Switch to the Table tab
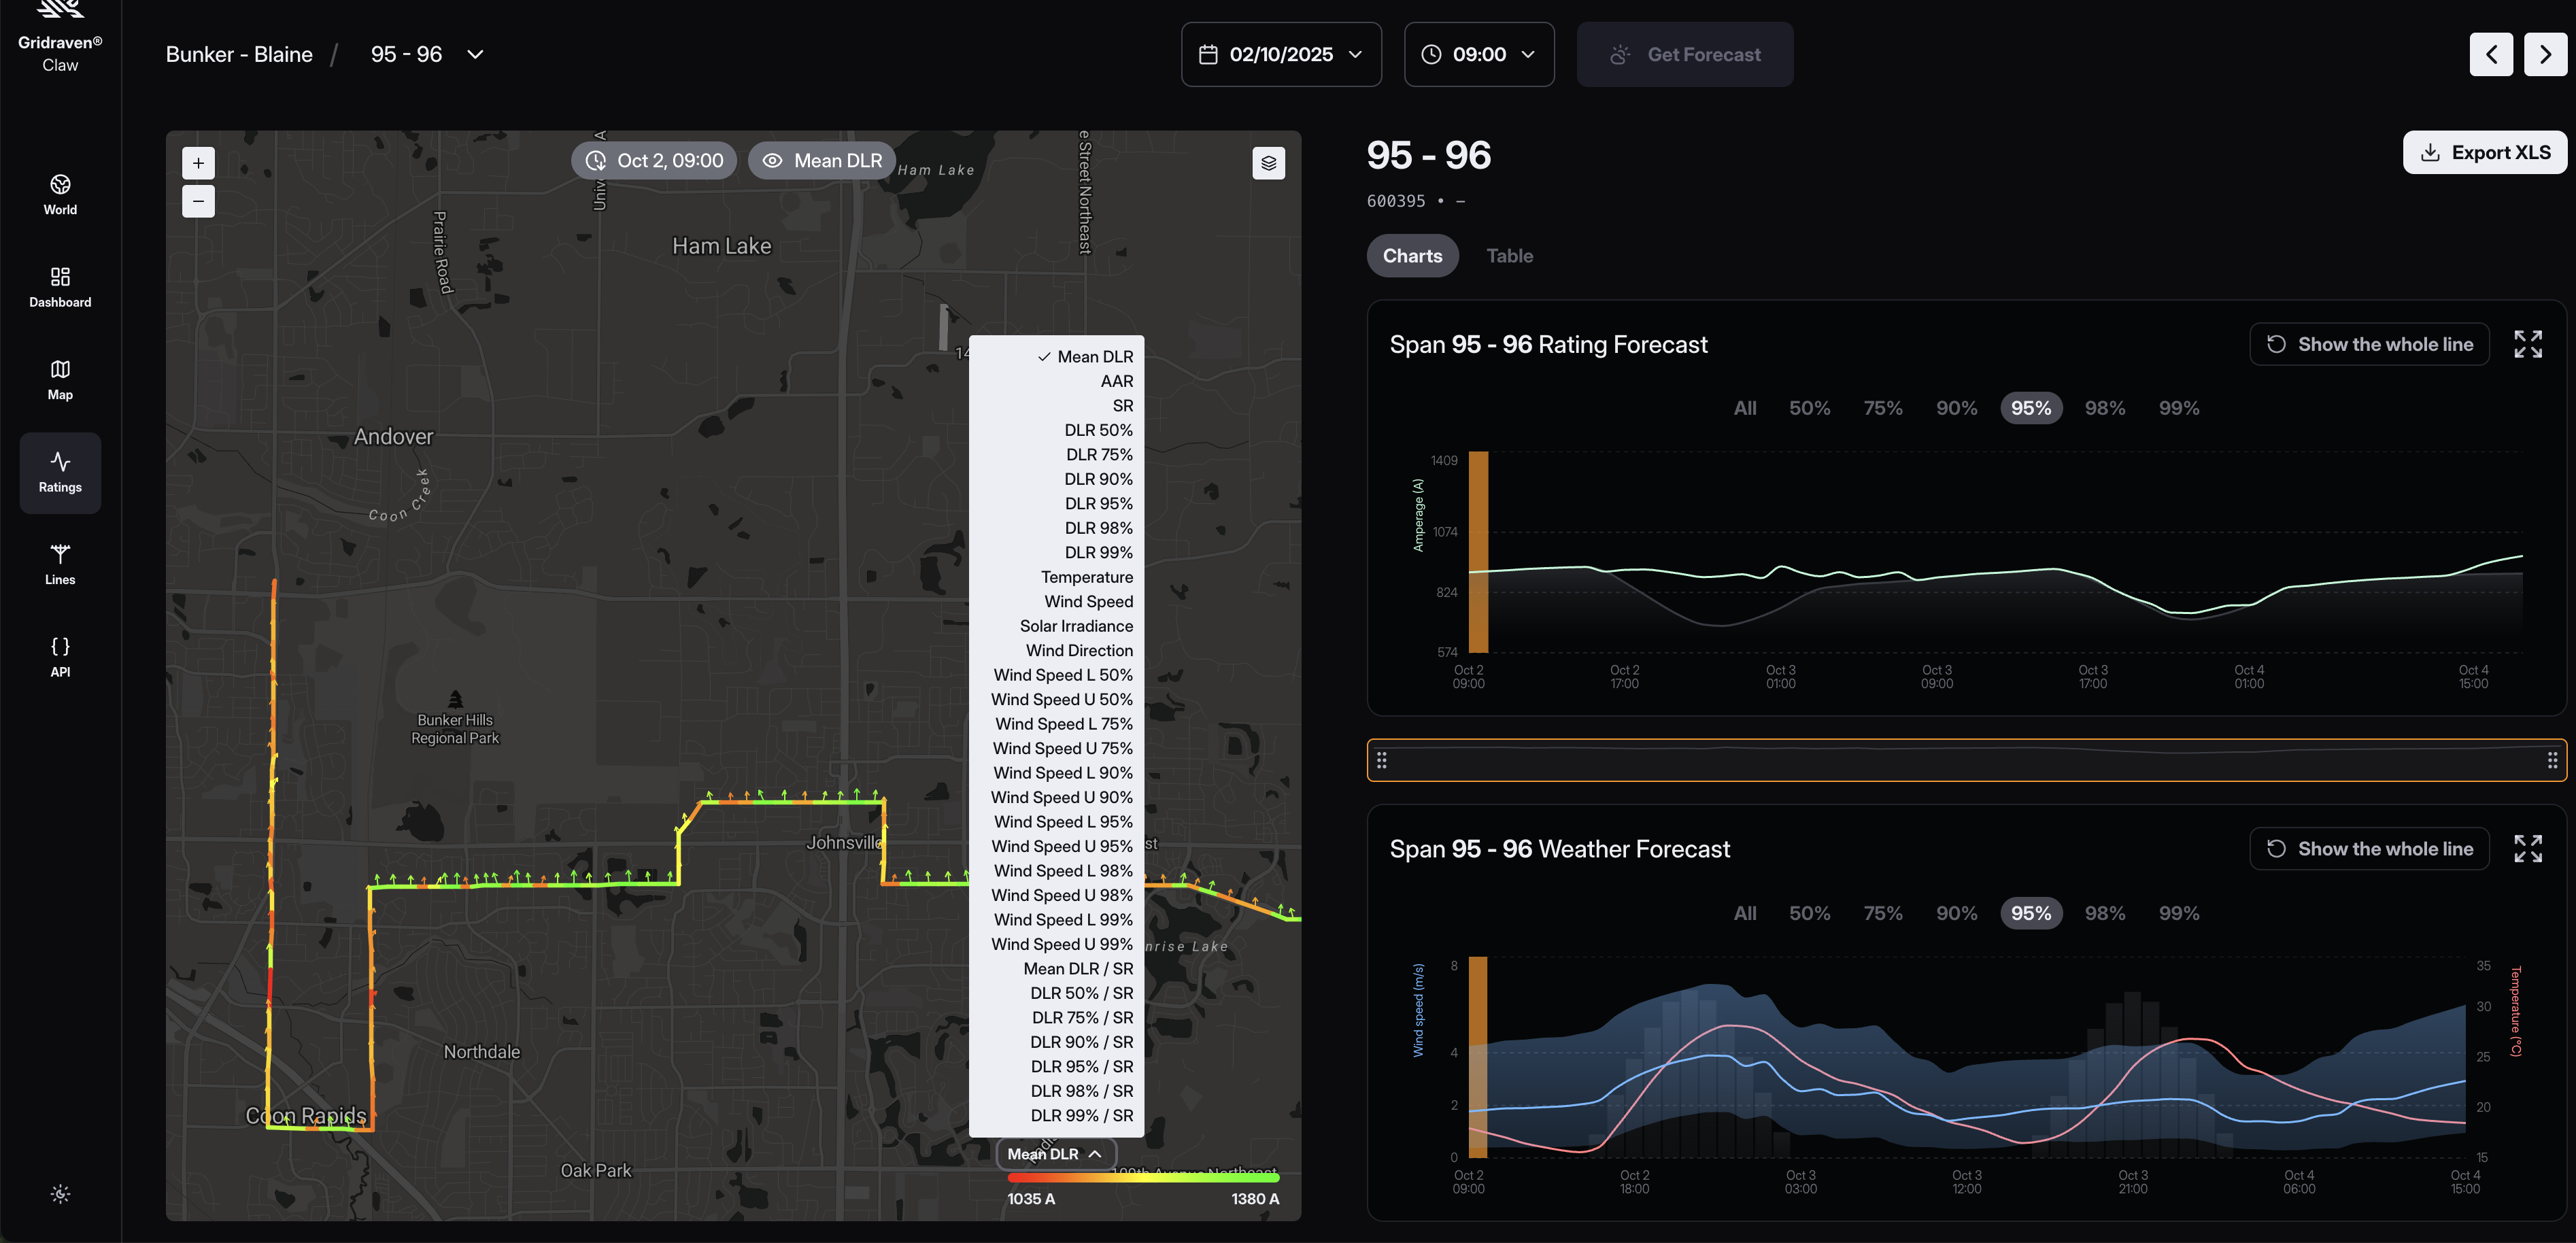2576x1243 pixels. [x=1509, y=256]
